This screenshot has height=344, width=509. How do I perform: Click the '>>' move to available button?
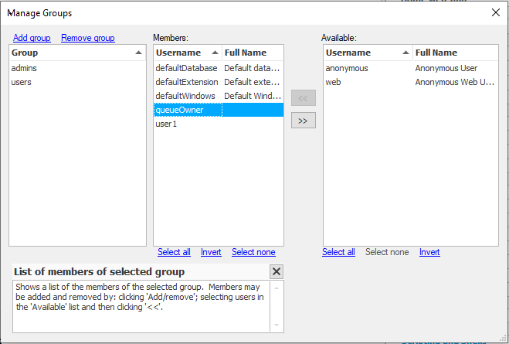click(303, 121)
